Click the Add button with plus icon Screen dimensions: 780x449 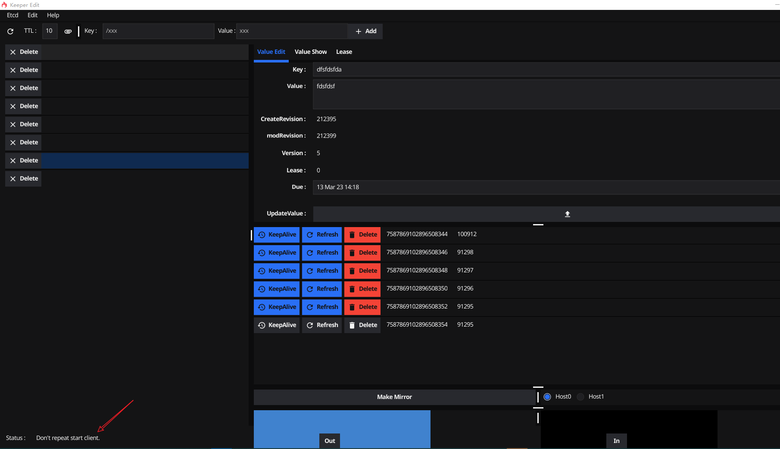(x=366, y=31)
